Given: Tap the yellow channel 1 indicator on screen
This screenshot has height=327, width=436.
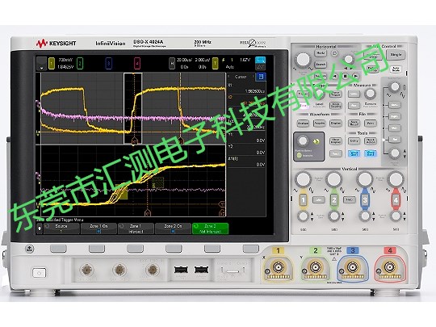Looking at the screenshot, I should tap(52, 63).
